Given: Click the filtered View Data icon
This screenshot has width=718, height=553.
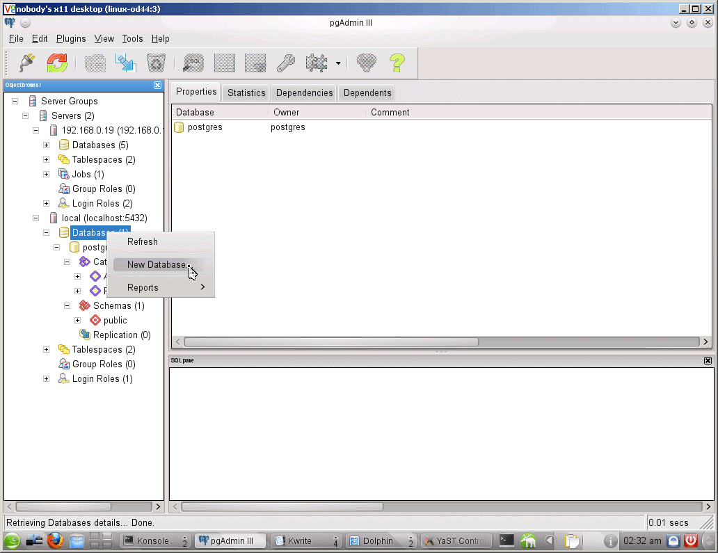Looking at the screenshot, I should click(x=255, y=63).
